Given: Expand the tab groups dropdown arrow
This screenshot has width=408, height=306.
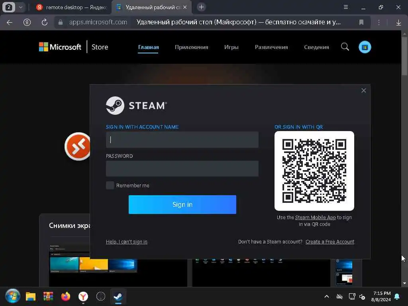Looking at the screenshot, I should coord(21,7).
